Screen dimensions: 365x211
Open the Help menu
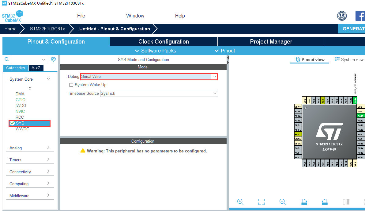tap(180, 16)
